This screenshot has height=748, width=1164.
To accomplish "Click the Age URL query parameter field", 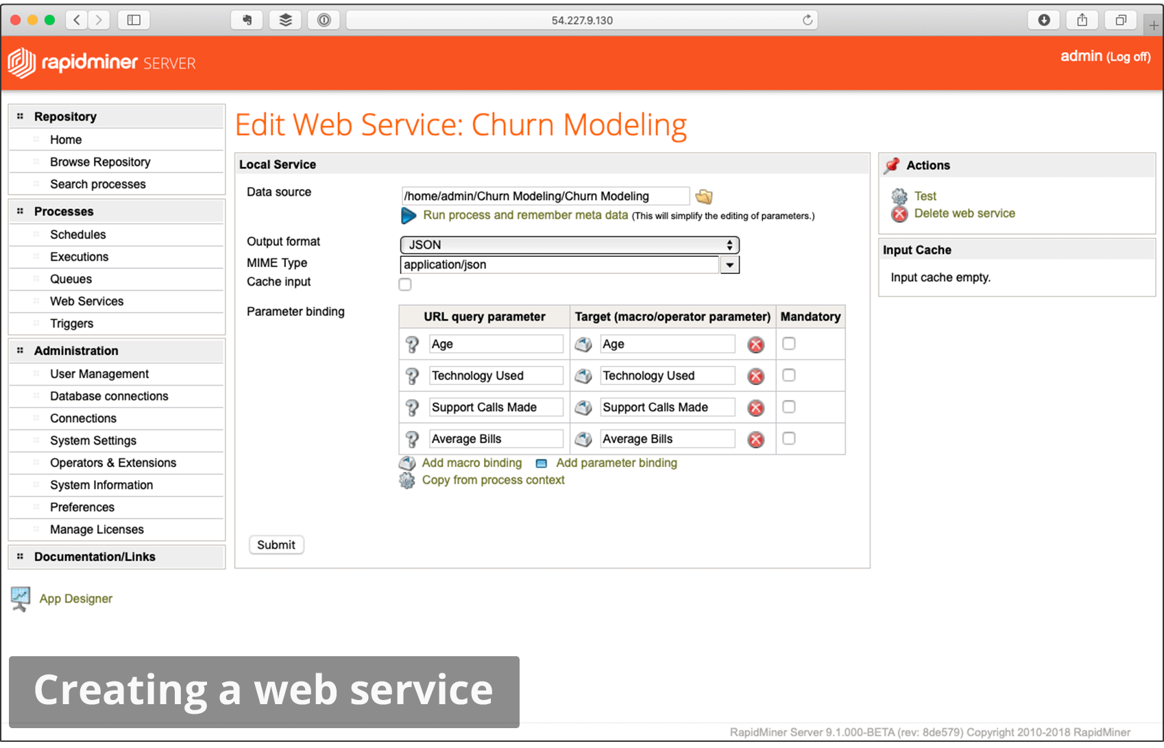I will tap(496, 344).
